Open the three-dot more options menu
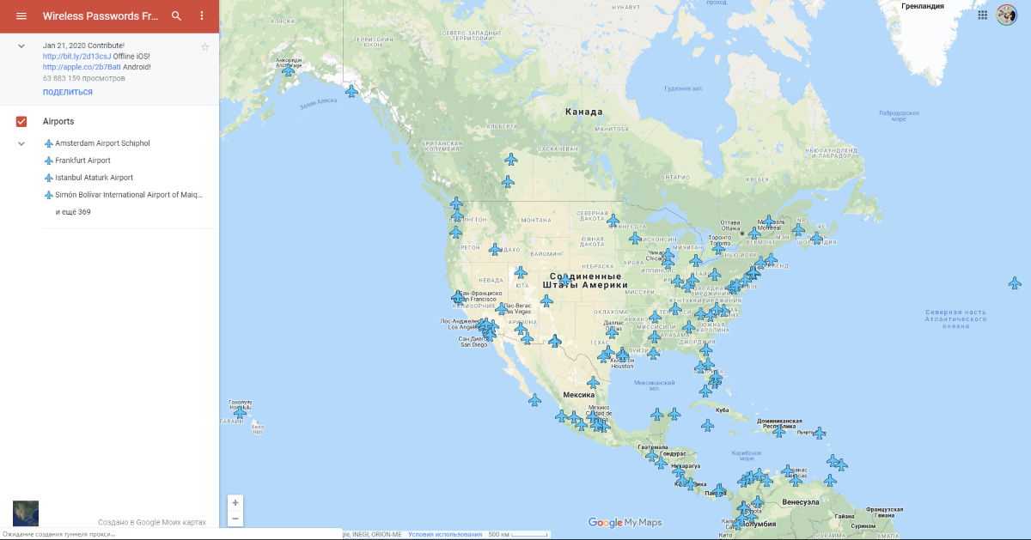The height and width of the screenshot is (540, 1031). (202, 16)
